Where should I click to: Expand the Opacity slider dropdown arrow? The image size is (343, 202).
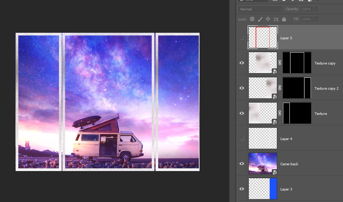coord(316,9)
